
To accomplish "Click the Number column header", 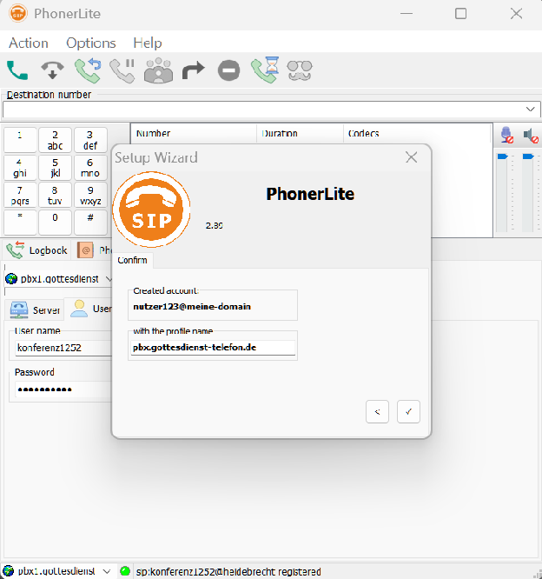I will click(x=194, y=133).
